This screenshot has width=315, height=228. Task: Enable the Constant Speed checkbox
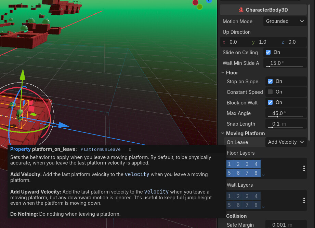270,92
